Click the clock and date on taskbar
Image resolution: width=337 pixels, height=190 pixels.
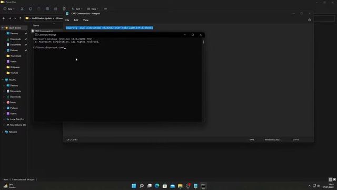328,186
